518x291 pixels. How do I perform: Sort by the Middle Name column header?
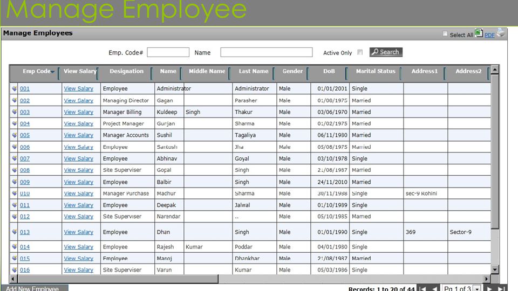point(207,71)
